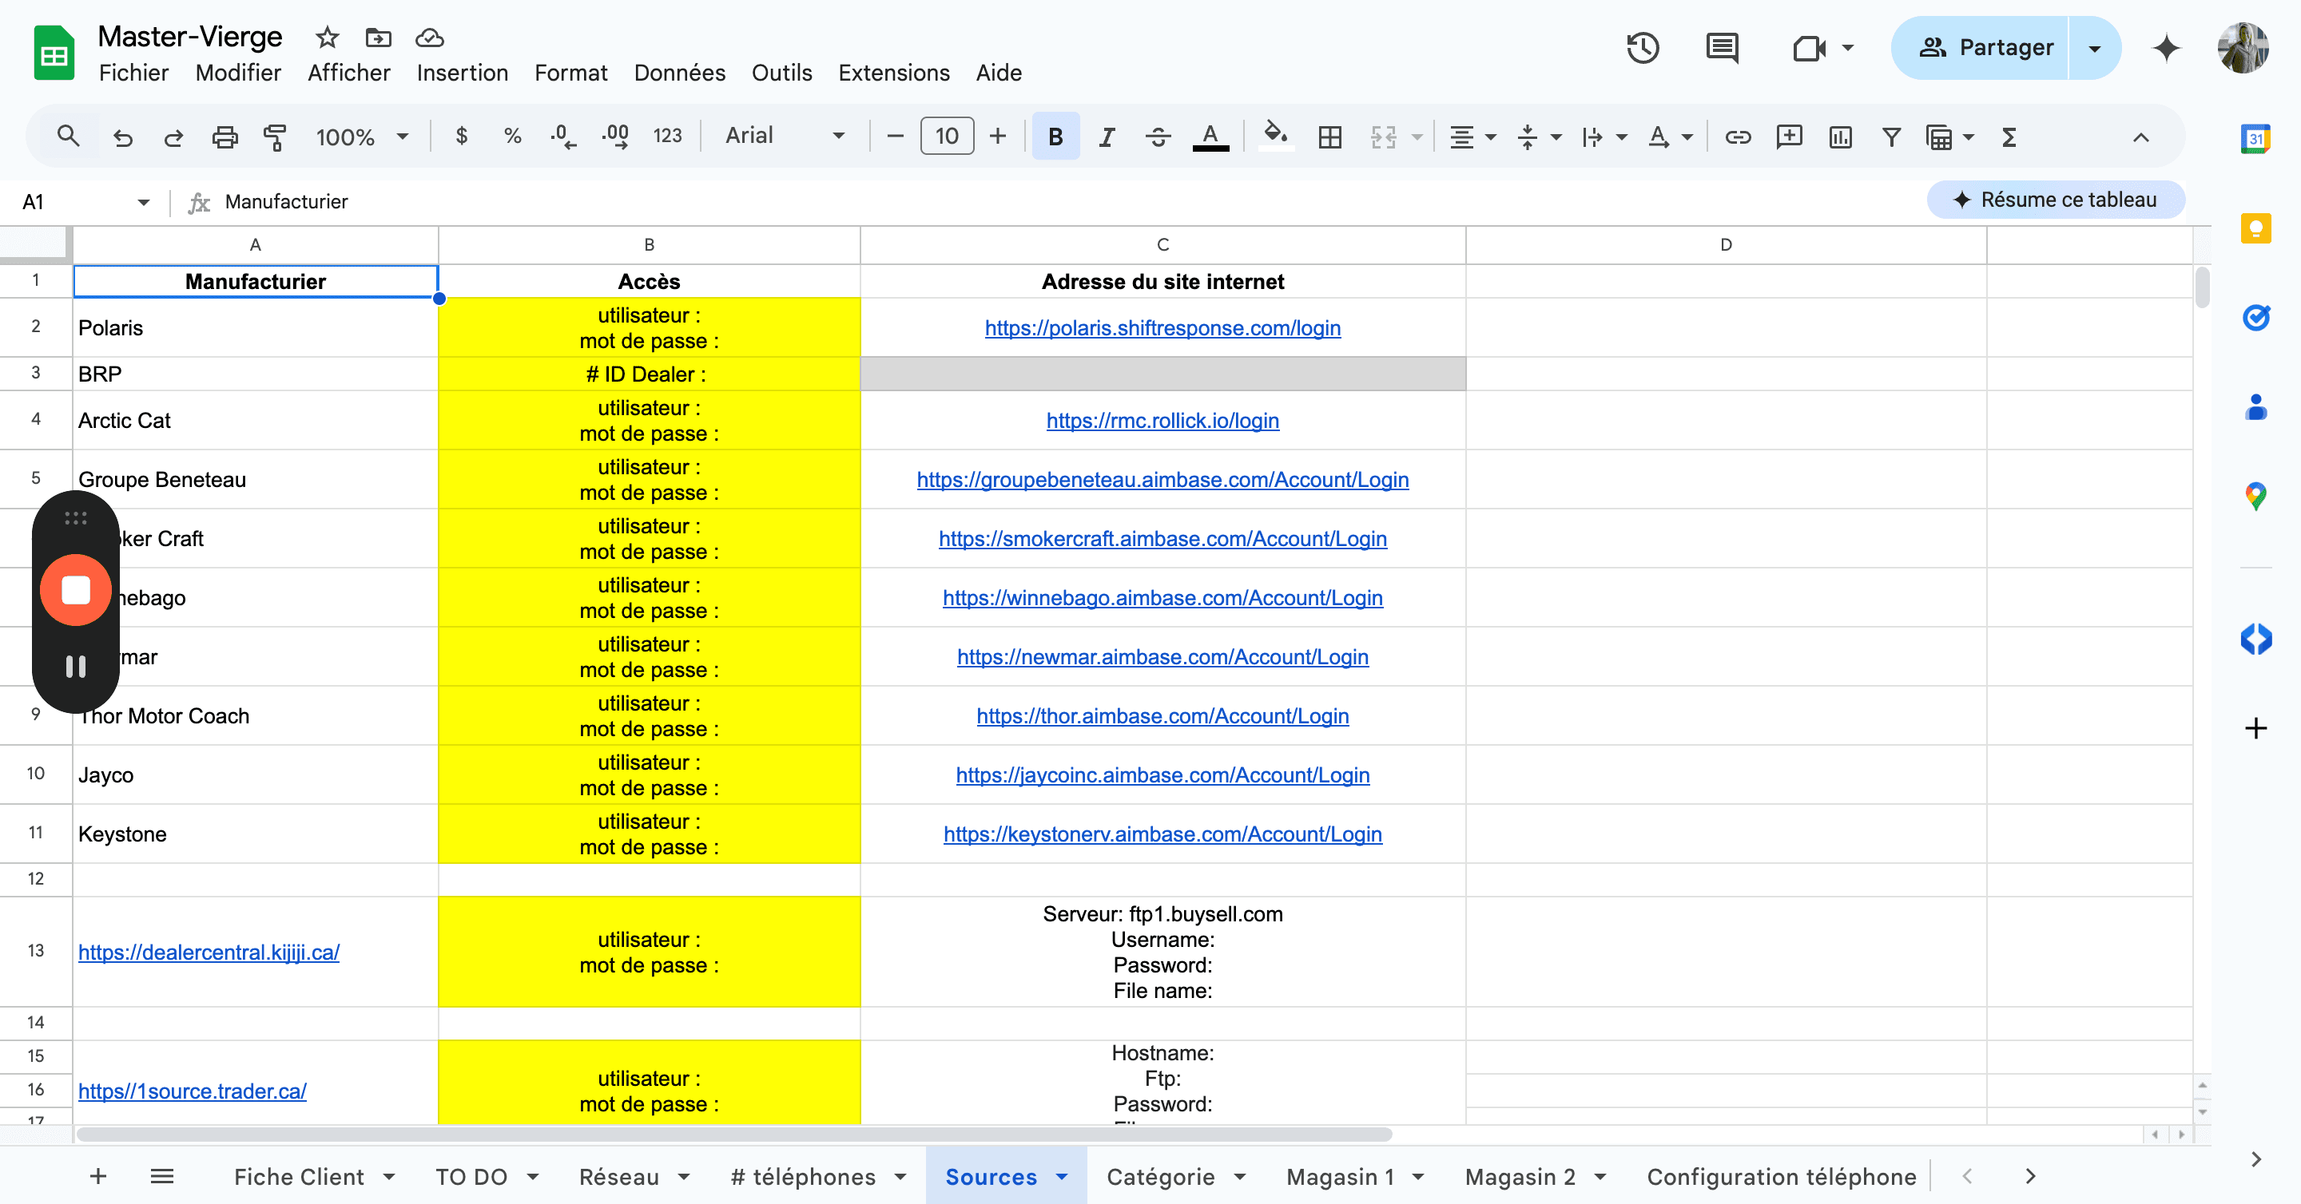Increase decimal places
Image resolution: width=2301 pixels, height=1204 pixels.
tap(614, 136)
